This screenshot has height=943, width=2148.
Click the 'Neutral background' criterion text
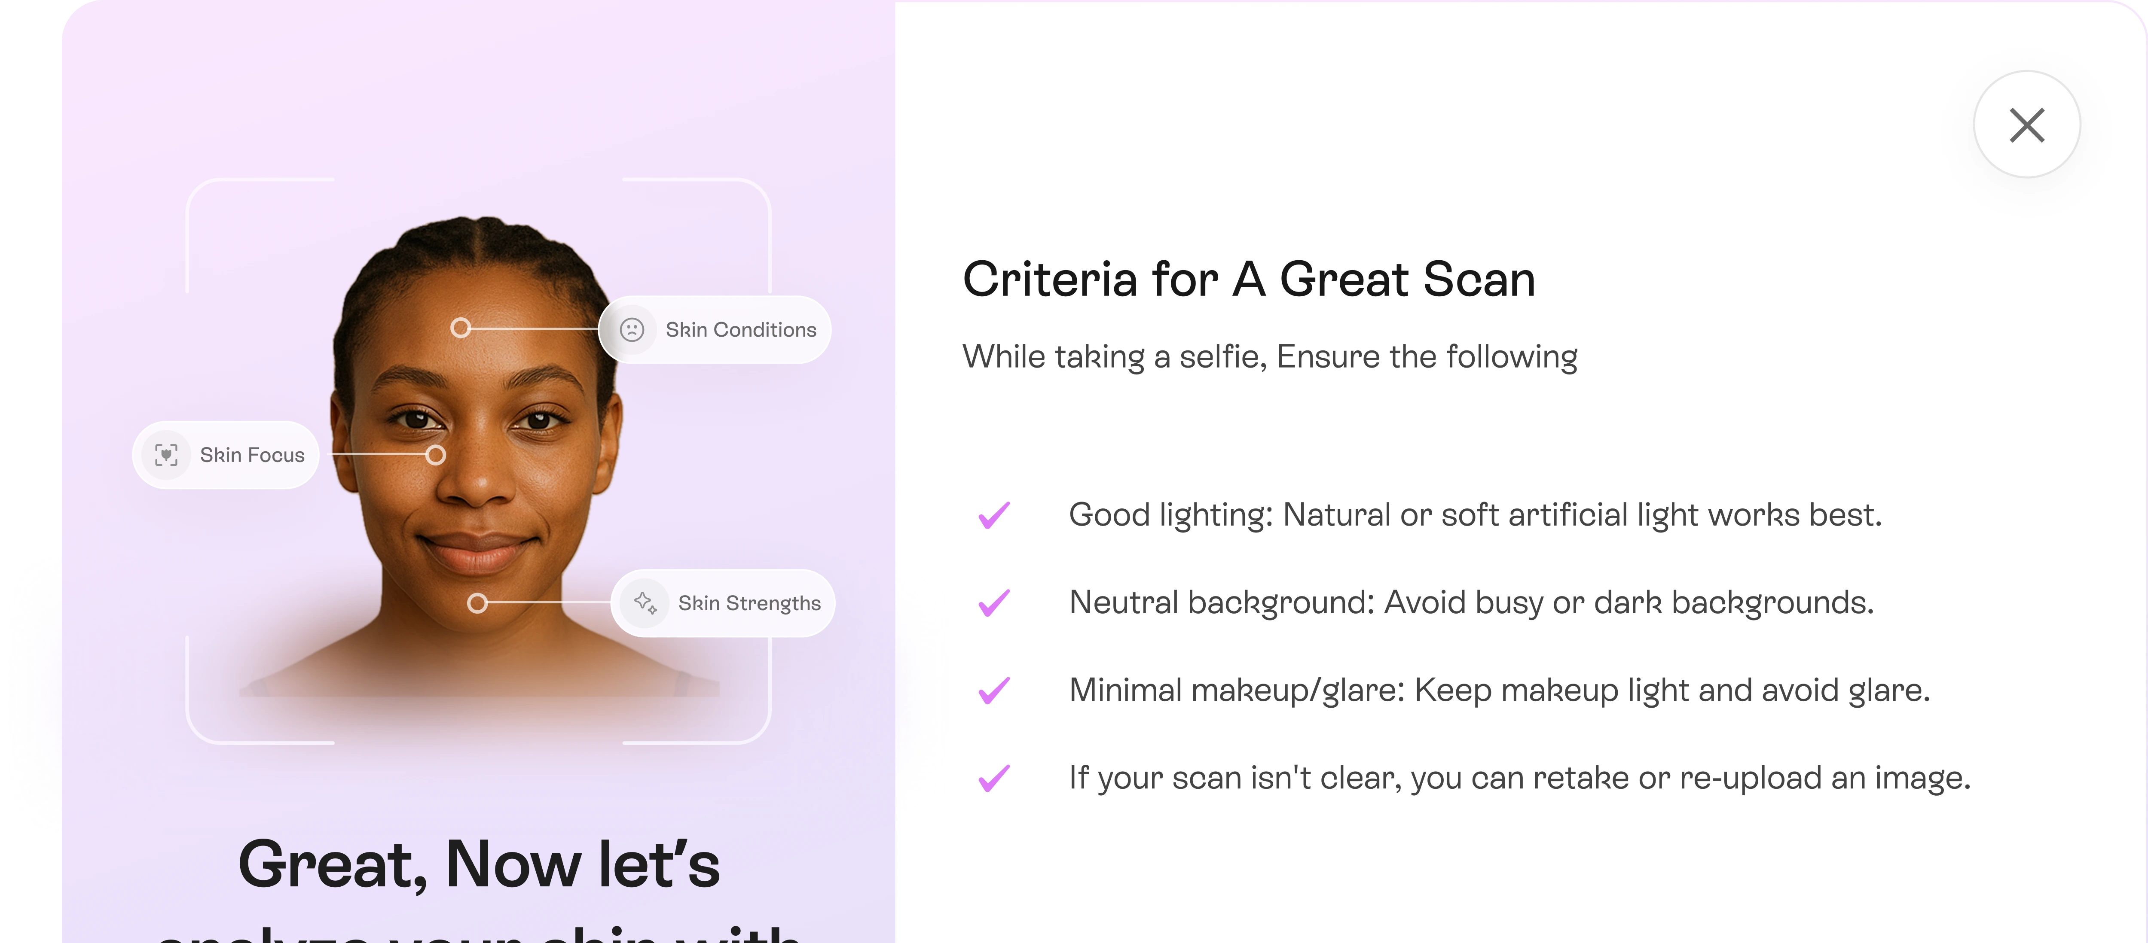[1471, 602]
